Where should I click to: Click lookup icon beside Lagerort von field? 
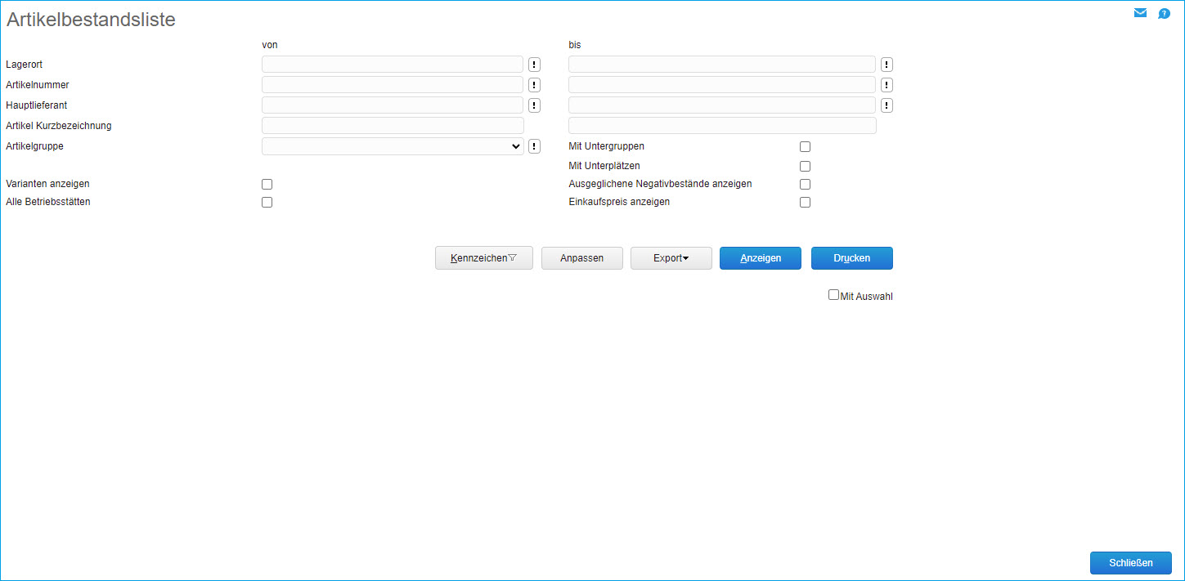535,65
